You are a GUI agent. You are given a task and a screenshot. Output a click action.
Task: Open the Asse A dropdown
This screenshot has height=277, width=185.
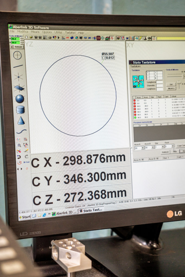point(142,148)
